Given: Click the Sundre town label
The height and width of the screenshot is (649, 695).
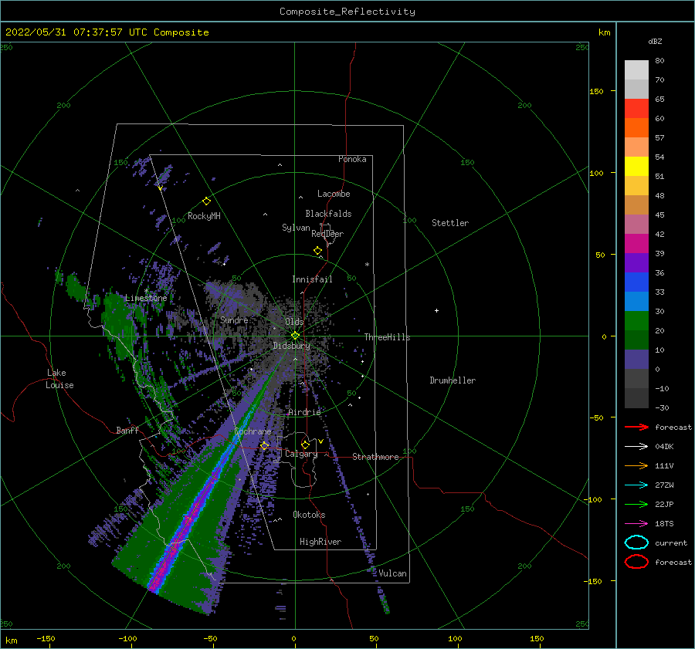Looking at the screenshot, I should [234, 319].
